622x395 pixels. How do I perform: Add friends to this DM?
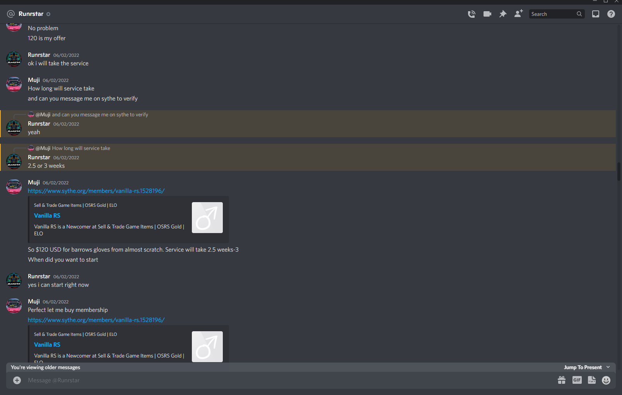pos(518,14)
